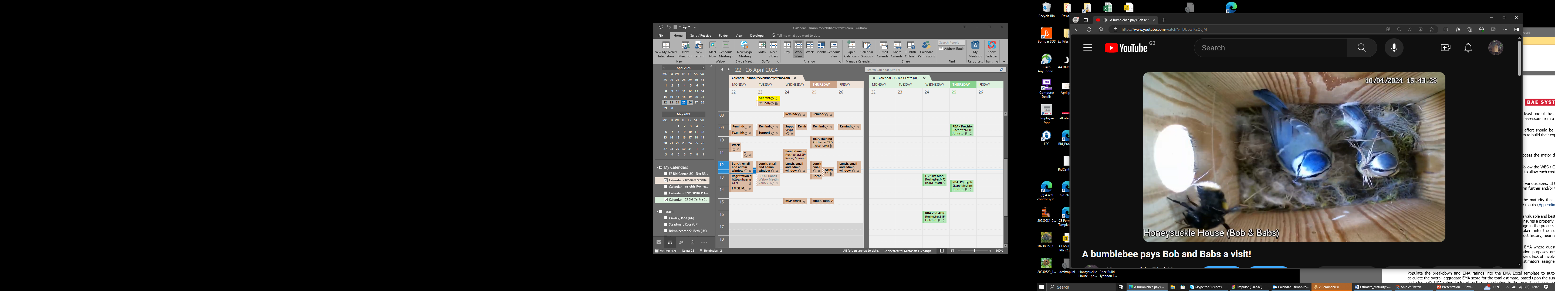
Task: Refresh the Edge browser page
Action: (1089, 30)
